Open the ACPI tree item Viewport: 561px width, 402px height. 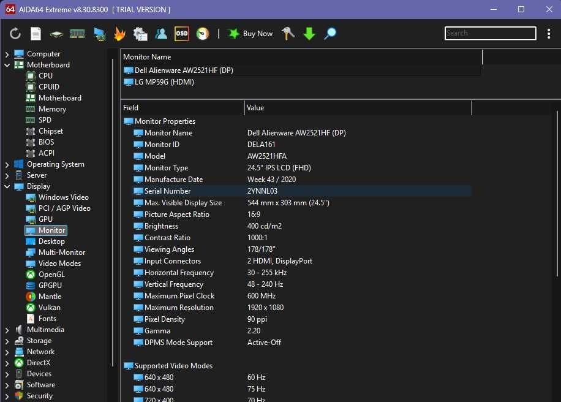[x=40, y=153]
